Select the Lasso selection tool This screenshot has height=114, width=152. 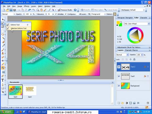click(x=3, y=35)
